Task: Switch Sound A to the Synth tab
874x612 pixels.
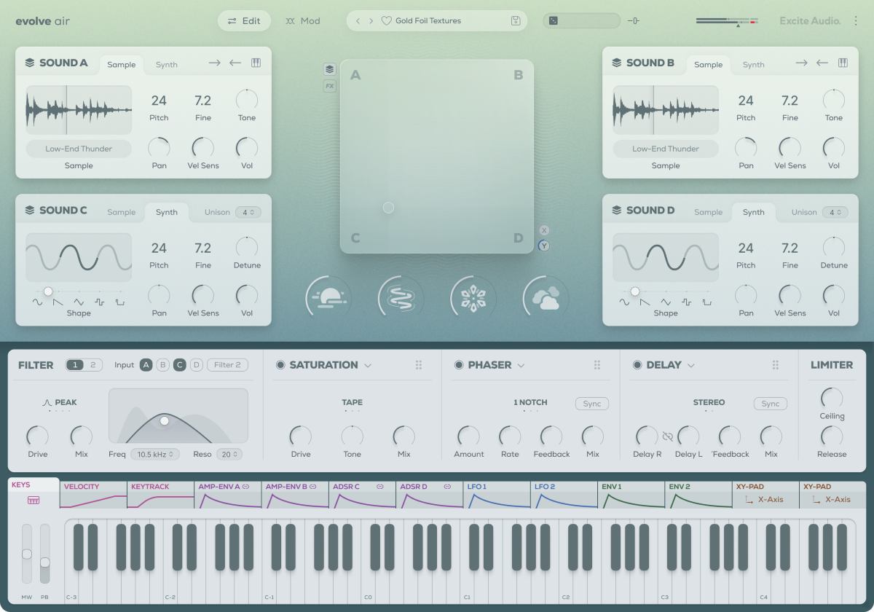Action: click(x=166, y=64)
